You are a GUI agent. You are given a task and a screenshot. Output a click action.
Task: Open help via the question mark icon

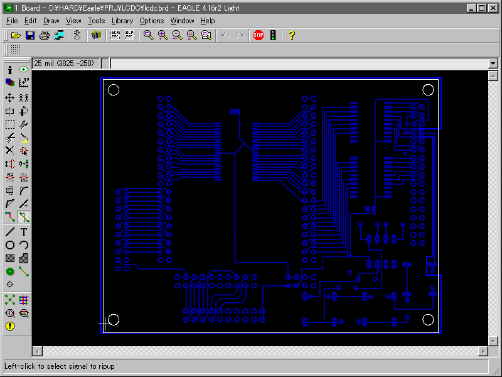(292, 35)
